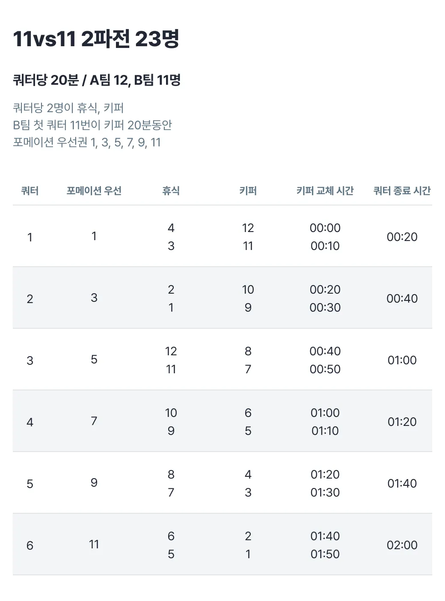Click the 01:20 quarter end time

tap(402, 422)
